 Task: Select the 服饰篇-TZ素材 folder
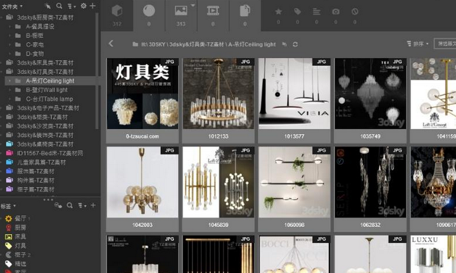(x=35, y=171)
